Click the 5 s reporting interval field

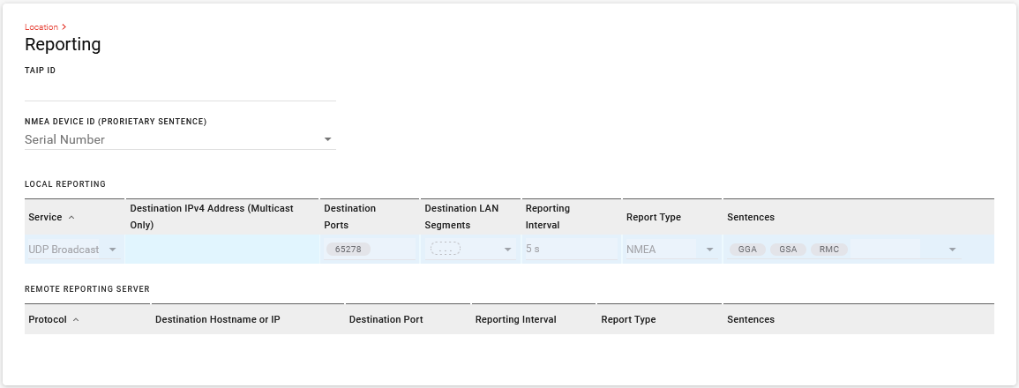(571, 249)
